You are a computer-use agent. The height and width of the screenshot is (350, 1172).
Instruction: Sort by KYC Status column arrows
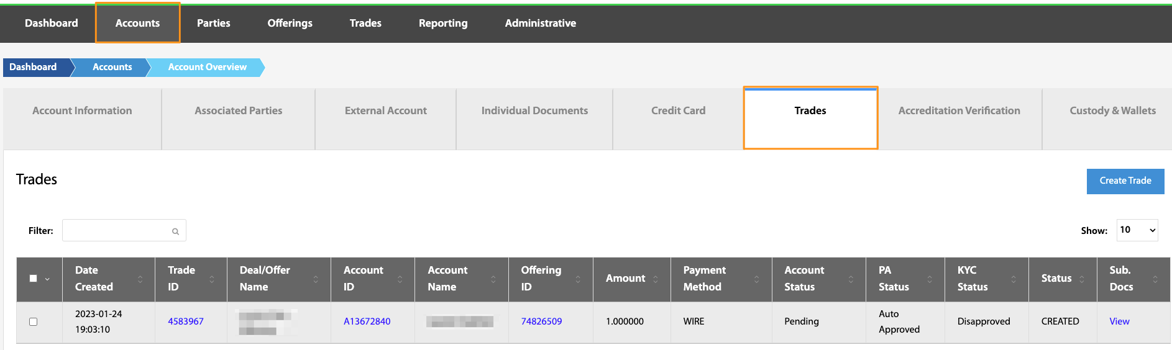pyautogui.click(x=1014, y=279)
